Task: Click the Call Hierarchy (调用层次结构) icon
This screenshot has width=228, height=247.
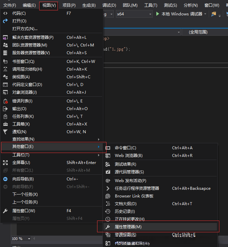Action: [x=5, y=69]
